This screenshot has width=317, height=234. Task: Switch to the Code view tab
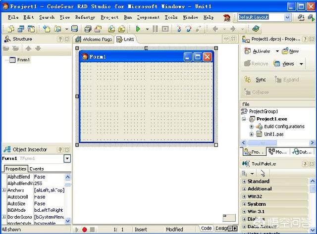(206, 229)
